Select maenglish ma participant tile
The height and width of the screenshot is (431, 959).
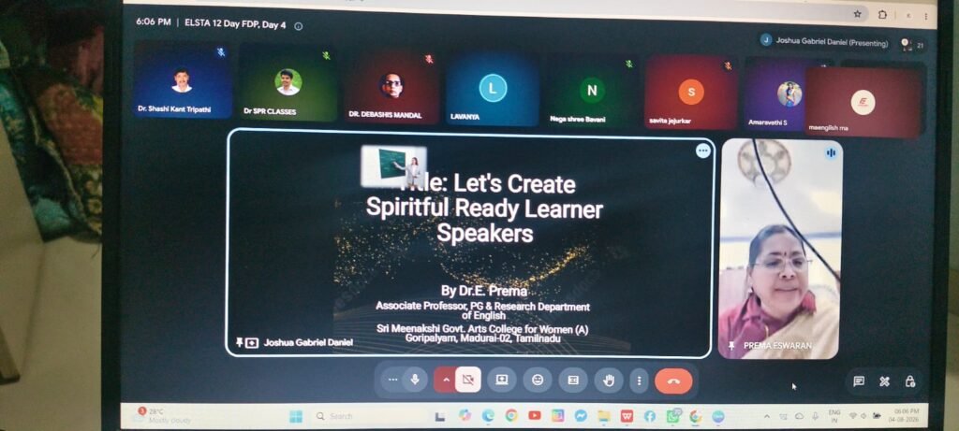[x=863, y=102]
